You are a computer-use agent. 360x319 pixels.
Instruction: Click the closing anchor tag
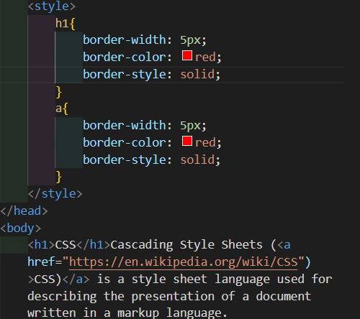(76, 279)
